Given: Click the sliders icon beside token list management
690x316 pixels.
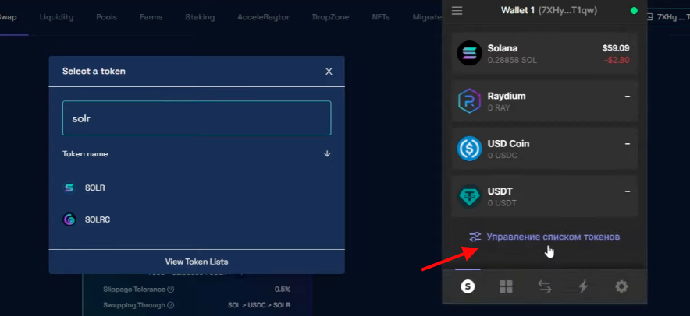Looking at the screenshot, I should [475, 237].
